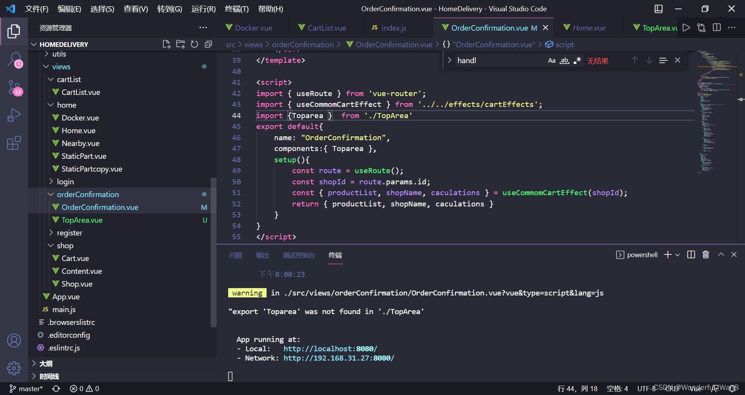Open the 查看(V) menu
745x395 pixels.
pyautogui.click(x=135, y=9)
